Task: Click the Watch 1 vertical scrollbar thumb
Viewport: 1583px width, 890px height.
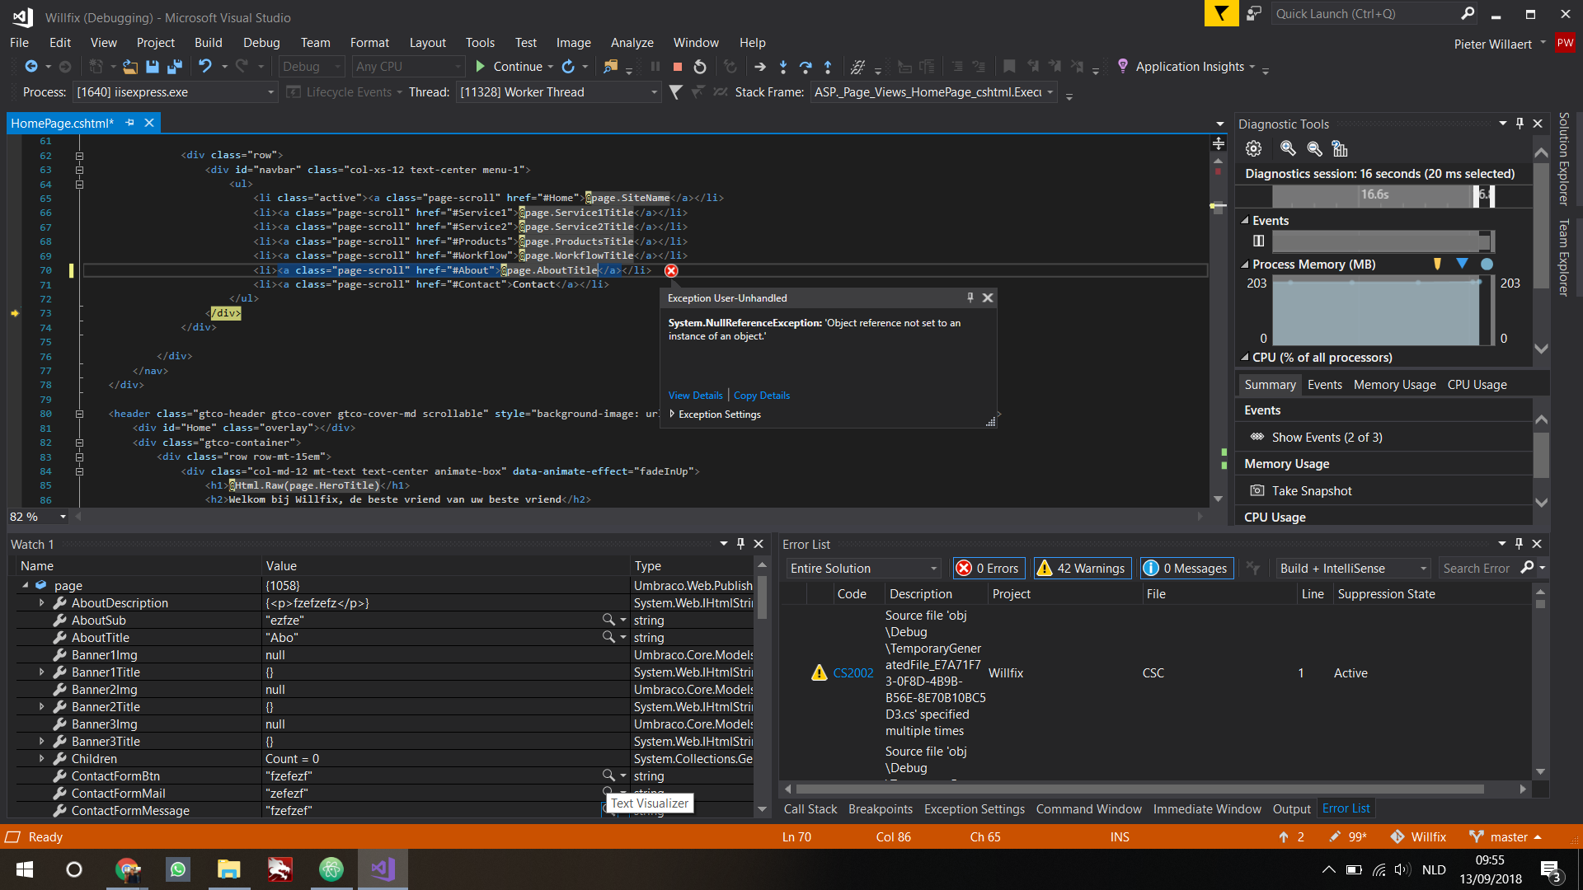Action: coord(762,597)
